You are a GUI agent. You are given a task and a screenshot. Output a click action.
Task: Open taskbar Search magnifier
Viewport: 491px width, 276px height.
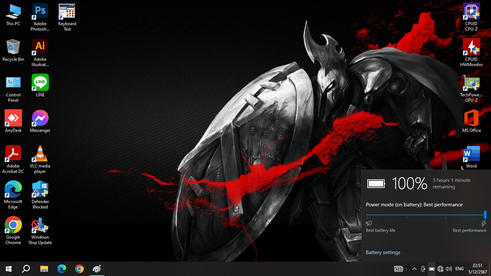[x=26, y=269]
